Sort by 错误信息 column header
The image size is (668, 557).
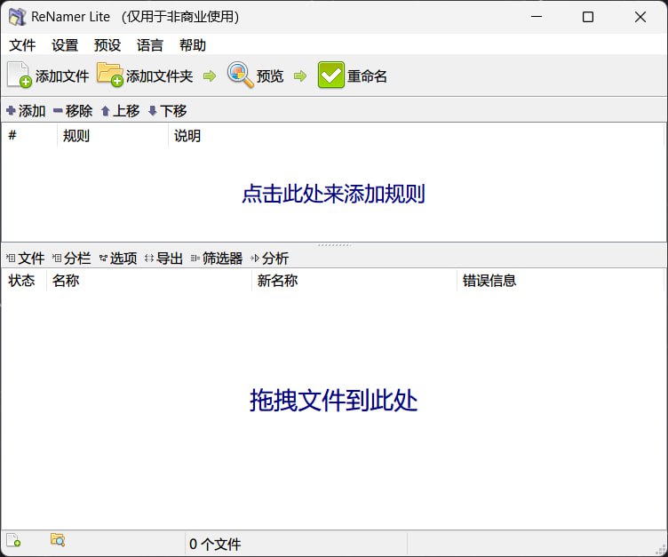tap(560, 281)
